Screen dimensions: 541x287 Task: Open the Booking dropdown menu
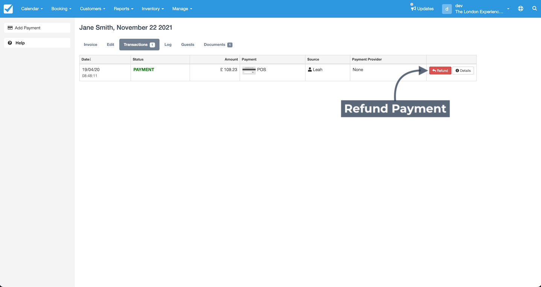pyautogui.click(x=61, y=9)
